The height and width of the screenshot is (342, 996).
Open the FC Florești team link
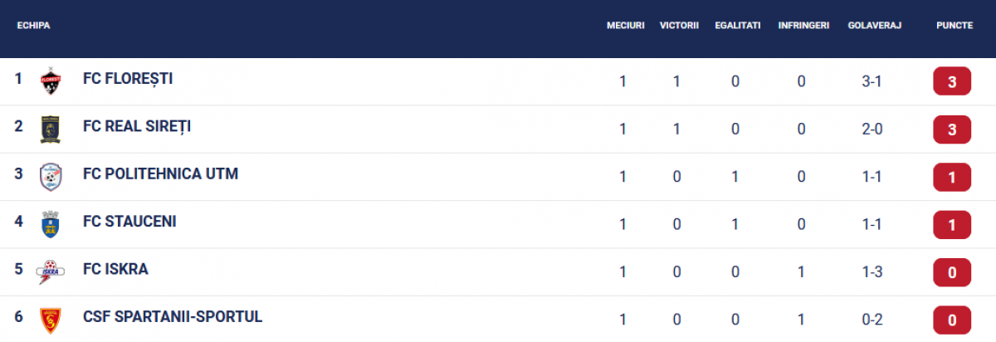point(128,79)
